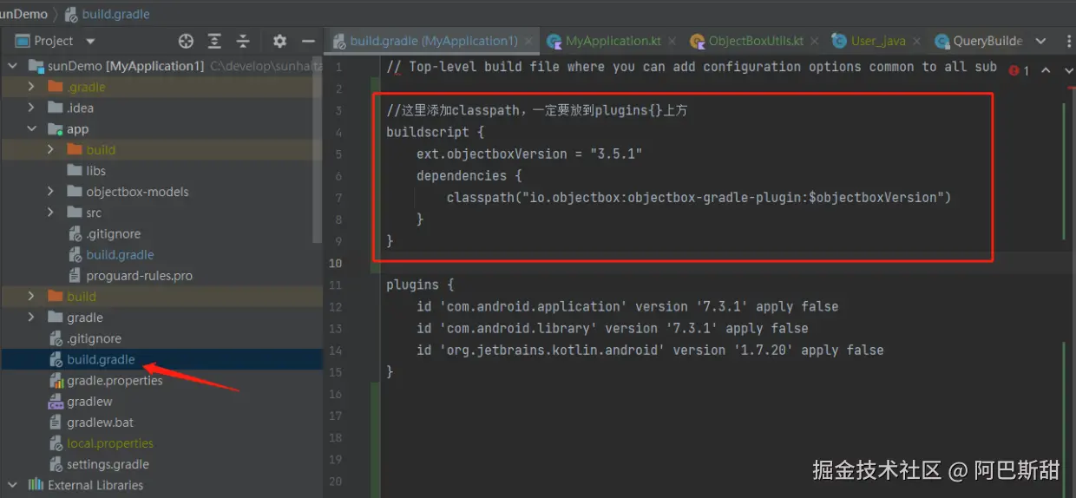The image size is (1076, 498).
Task: Select gradlew file
Action: click(x=89, y=402)
